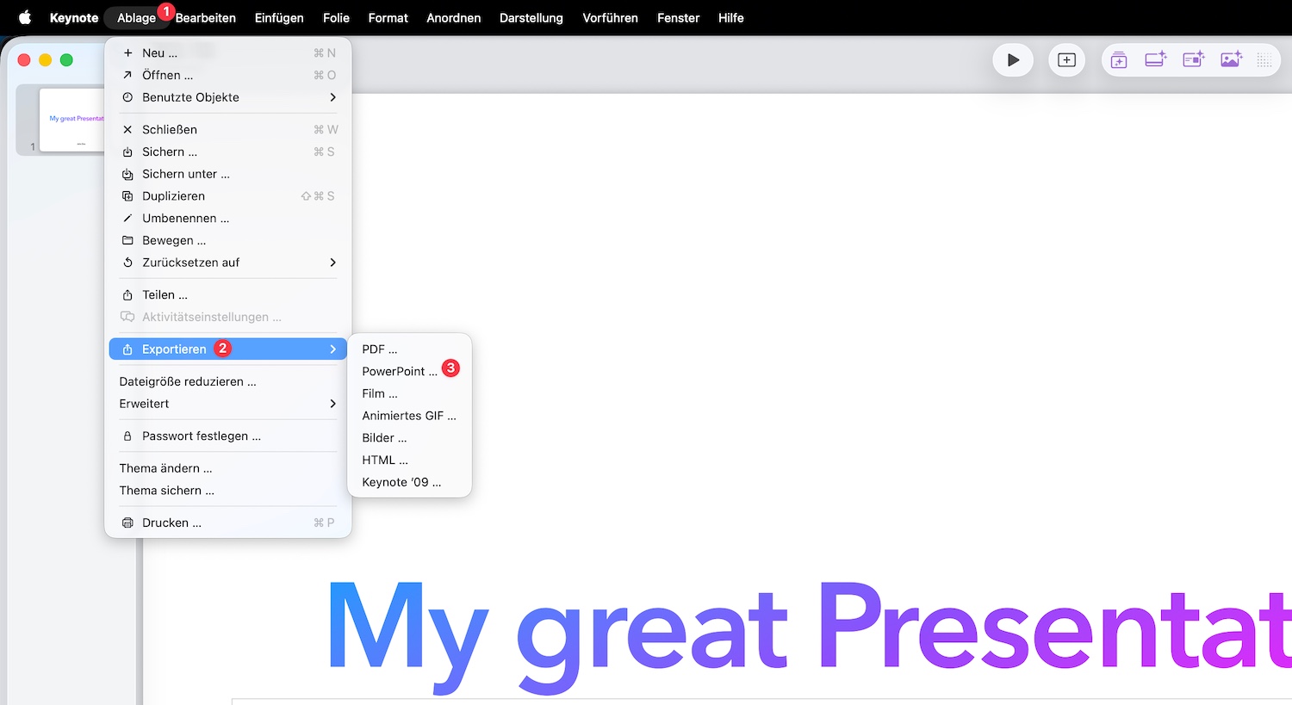Image resolution: width=1292 pixels, height=705 pixels.
Task: Choose Thema sichern …
Action: [x=228, y=491]
